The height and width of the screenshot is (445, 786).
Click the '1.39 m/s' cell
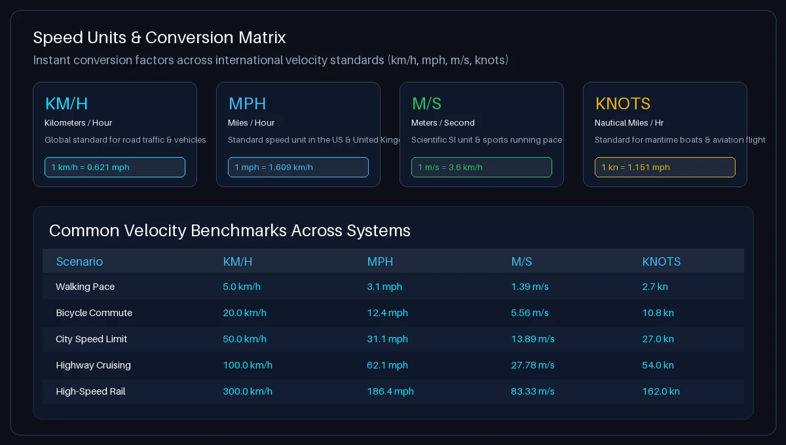[530, 287]
